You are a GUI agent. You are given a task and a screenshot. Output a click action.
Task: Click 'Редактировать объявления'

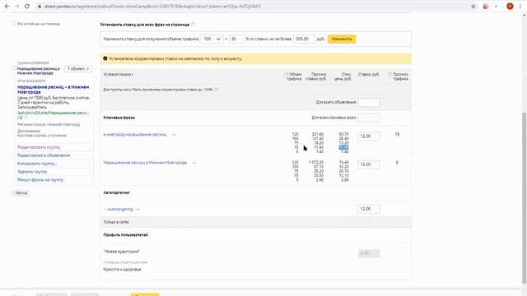[x=44, y=155]
